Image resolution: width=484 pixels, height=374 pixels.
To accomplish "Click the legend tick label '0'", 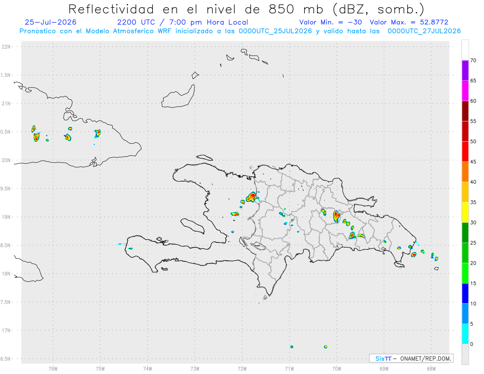I will (x=471, y=344).
